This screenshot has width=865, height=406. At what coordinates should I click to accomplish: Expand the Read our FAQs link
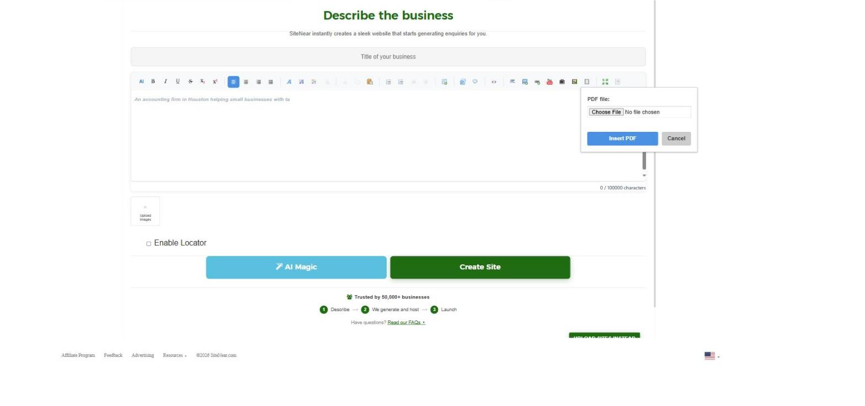[x=406, y=322]
